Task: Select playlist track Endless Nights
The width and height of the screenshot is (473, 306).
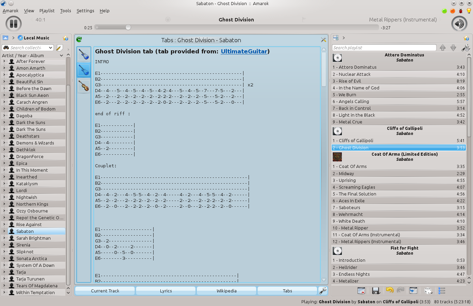Action: pyautogui.click(x=399, y=274)
